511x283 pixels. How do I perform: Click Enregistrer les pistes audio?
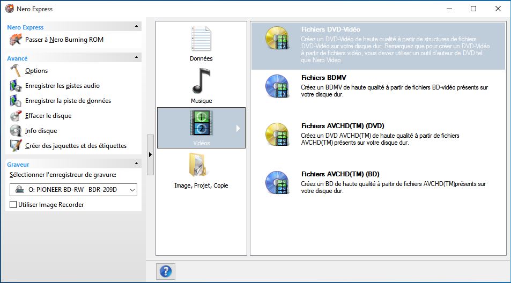62,86
